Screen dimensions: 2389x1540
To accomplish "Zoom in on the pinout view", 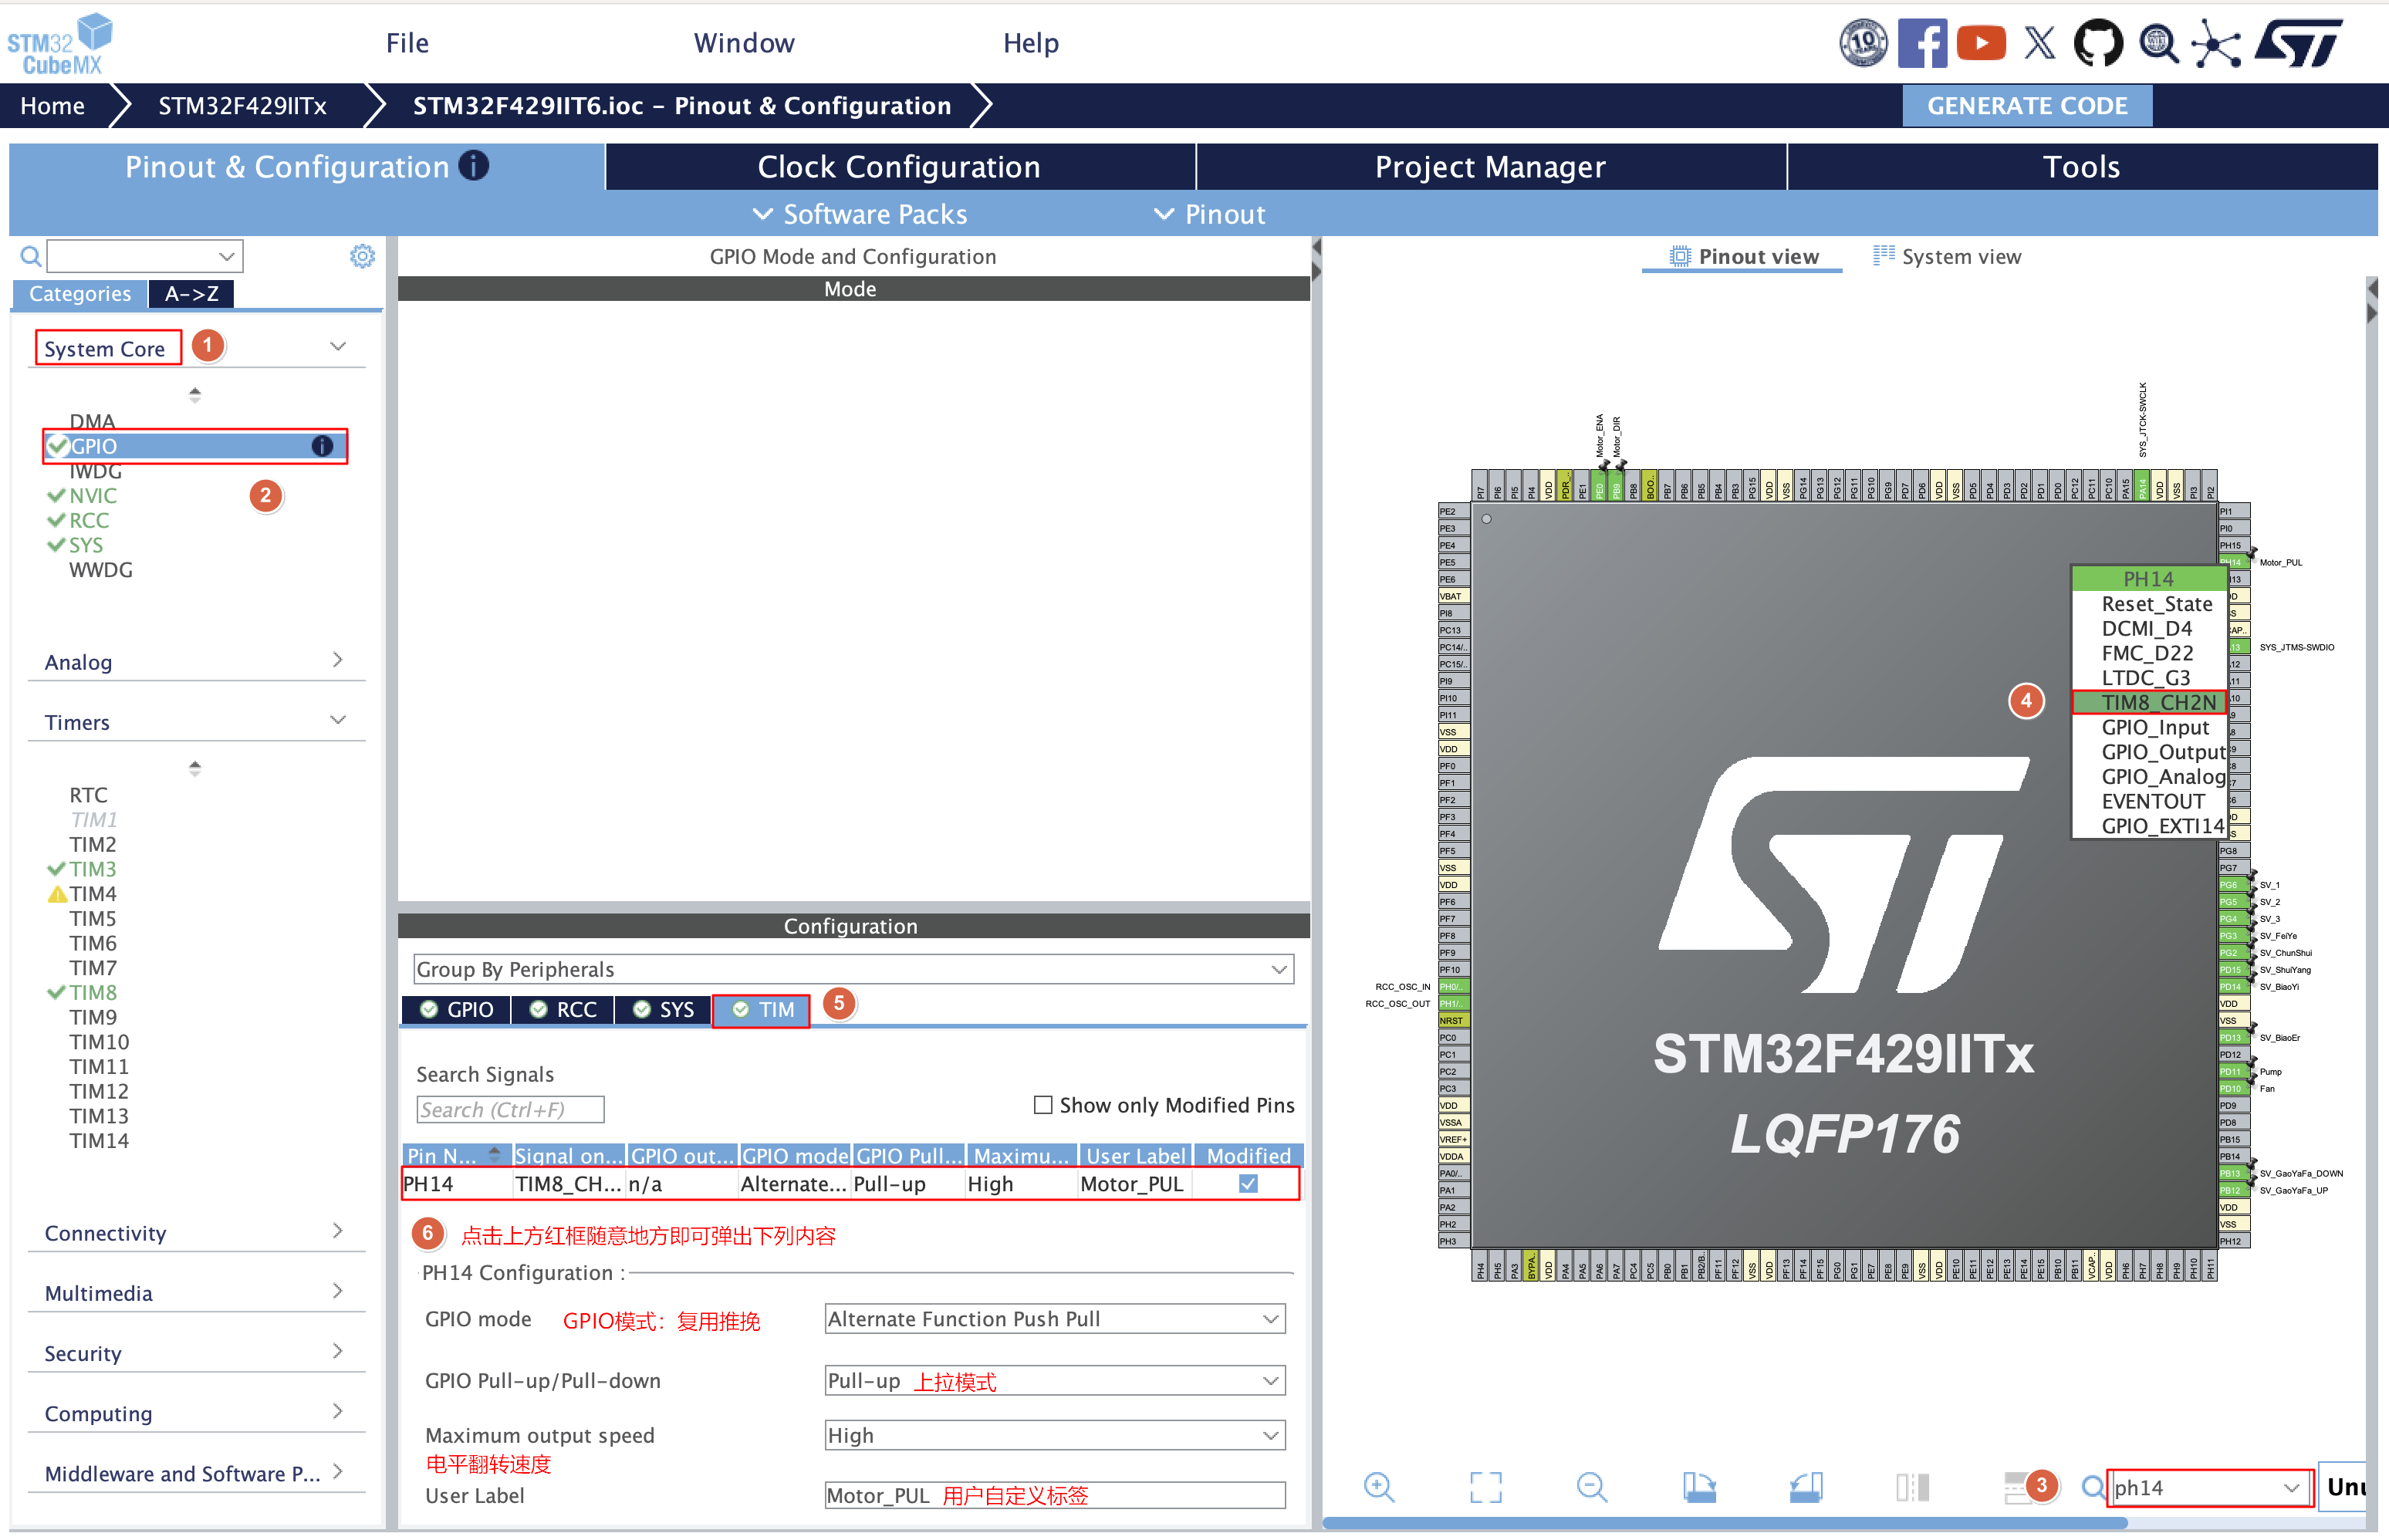I will click(x=1378, y=1487).
